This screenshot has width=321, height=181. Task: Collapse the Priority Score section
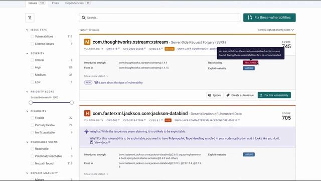pyautogui.click(x=27, y=92)
